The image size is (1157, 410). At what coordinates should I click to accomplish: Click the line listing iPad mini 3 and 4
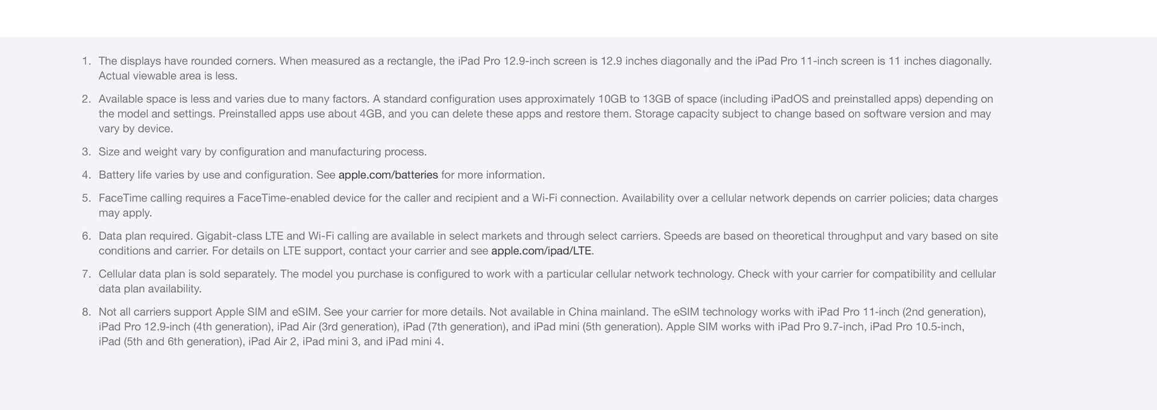click(x=271, y=342)
